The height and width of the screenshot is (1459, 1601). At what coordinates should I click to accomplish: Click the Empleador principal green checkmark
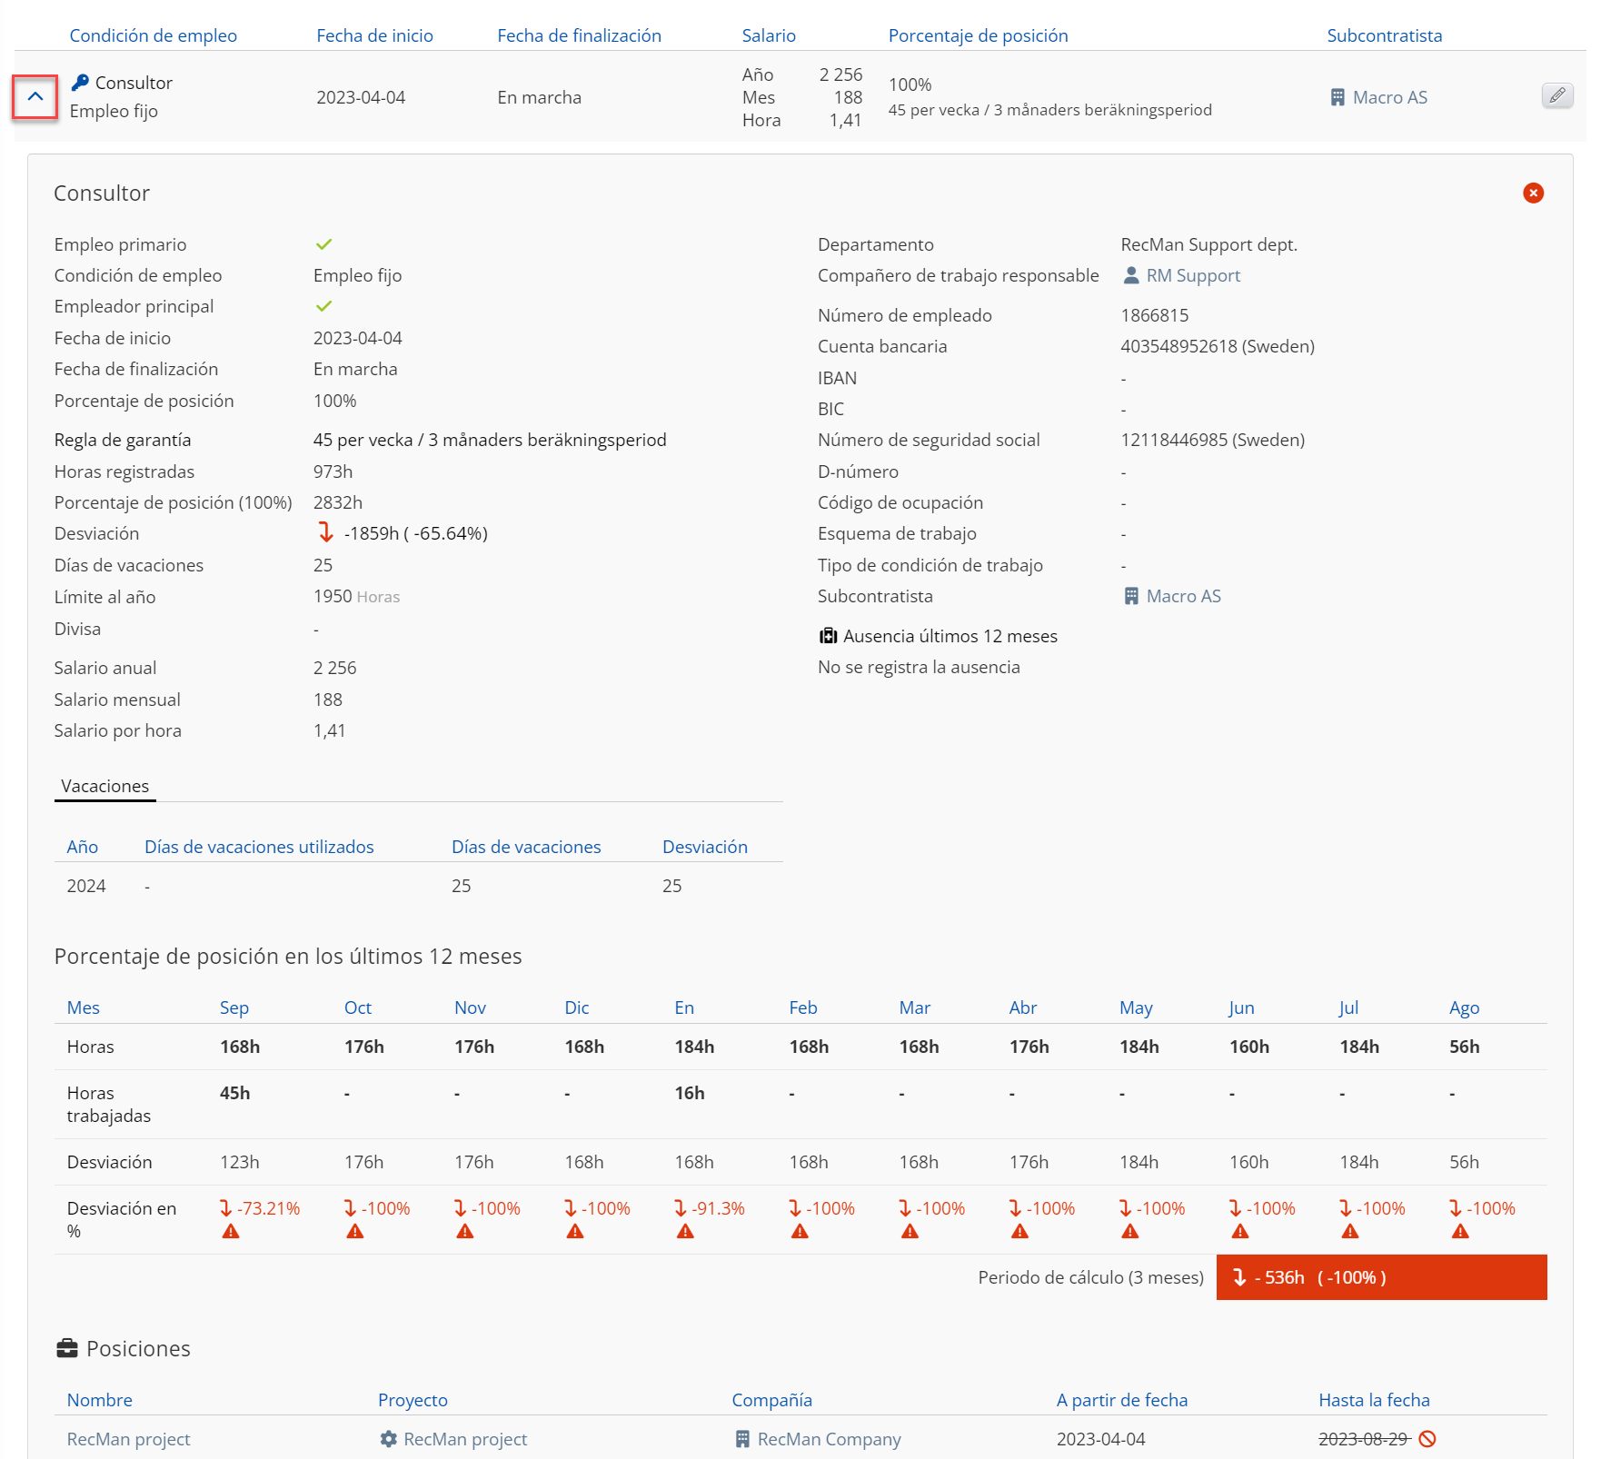pos(323,306)
